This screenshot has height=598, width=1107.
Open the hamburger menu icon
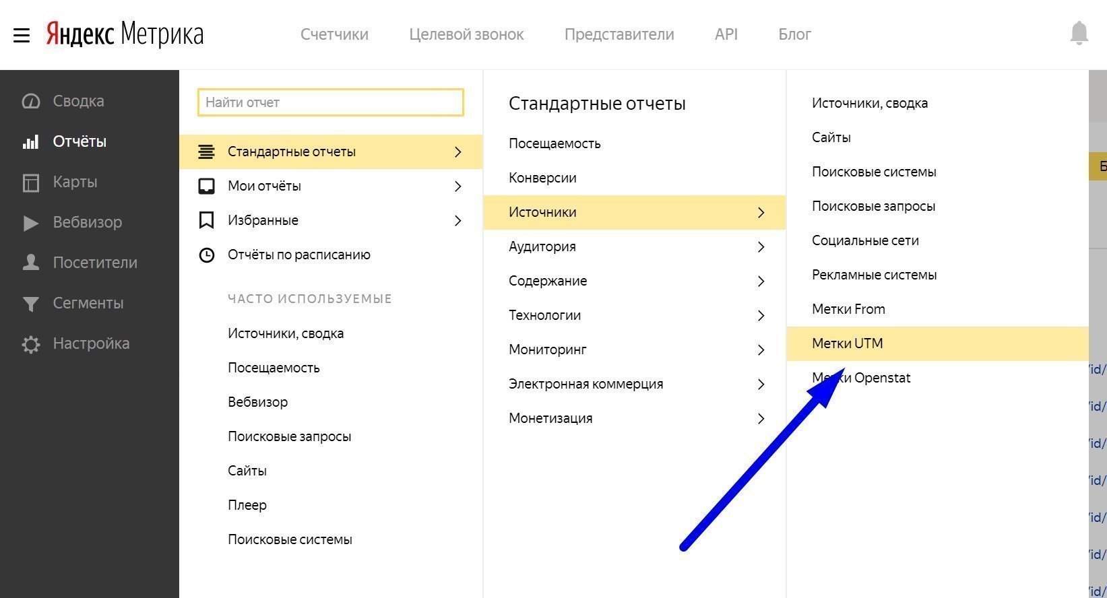[22, 35]
